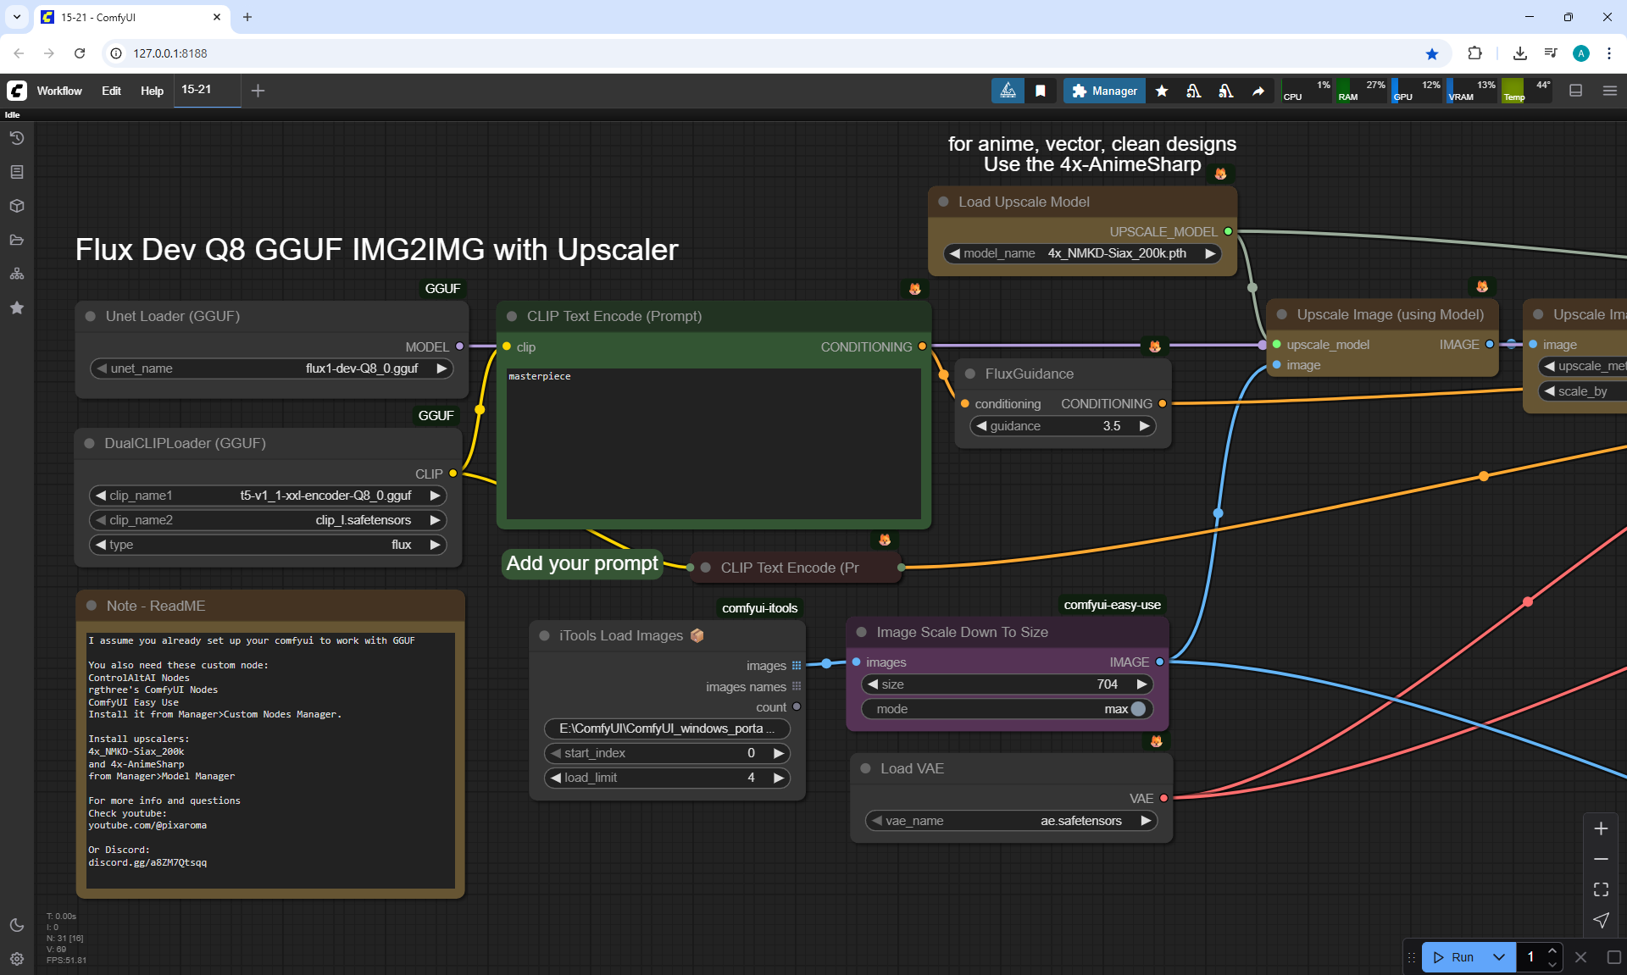Screen dimensions: 1627x975
Task: Open the model library cube icon
Action: [17, 206]
